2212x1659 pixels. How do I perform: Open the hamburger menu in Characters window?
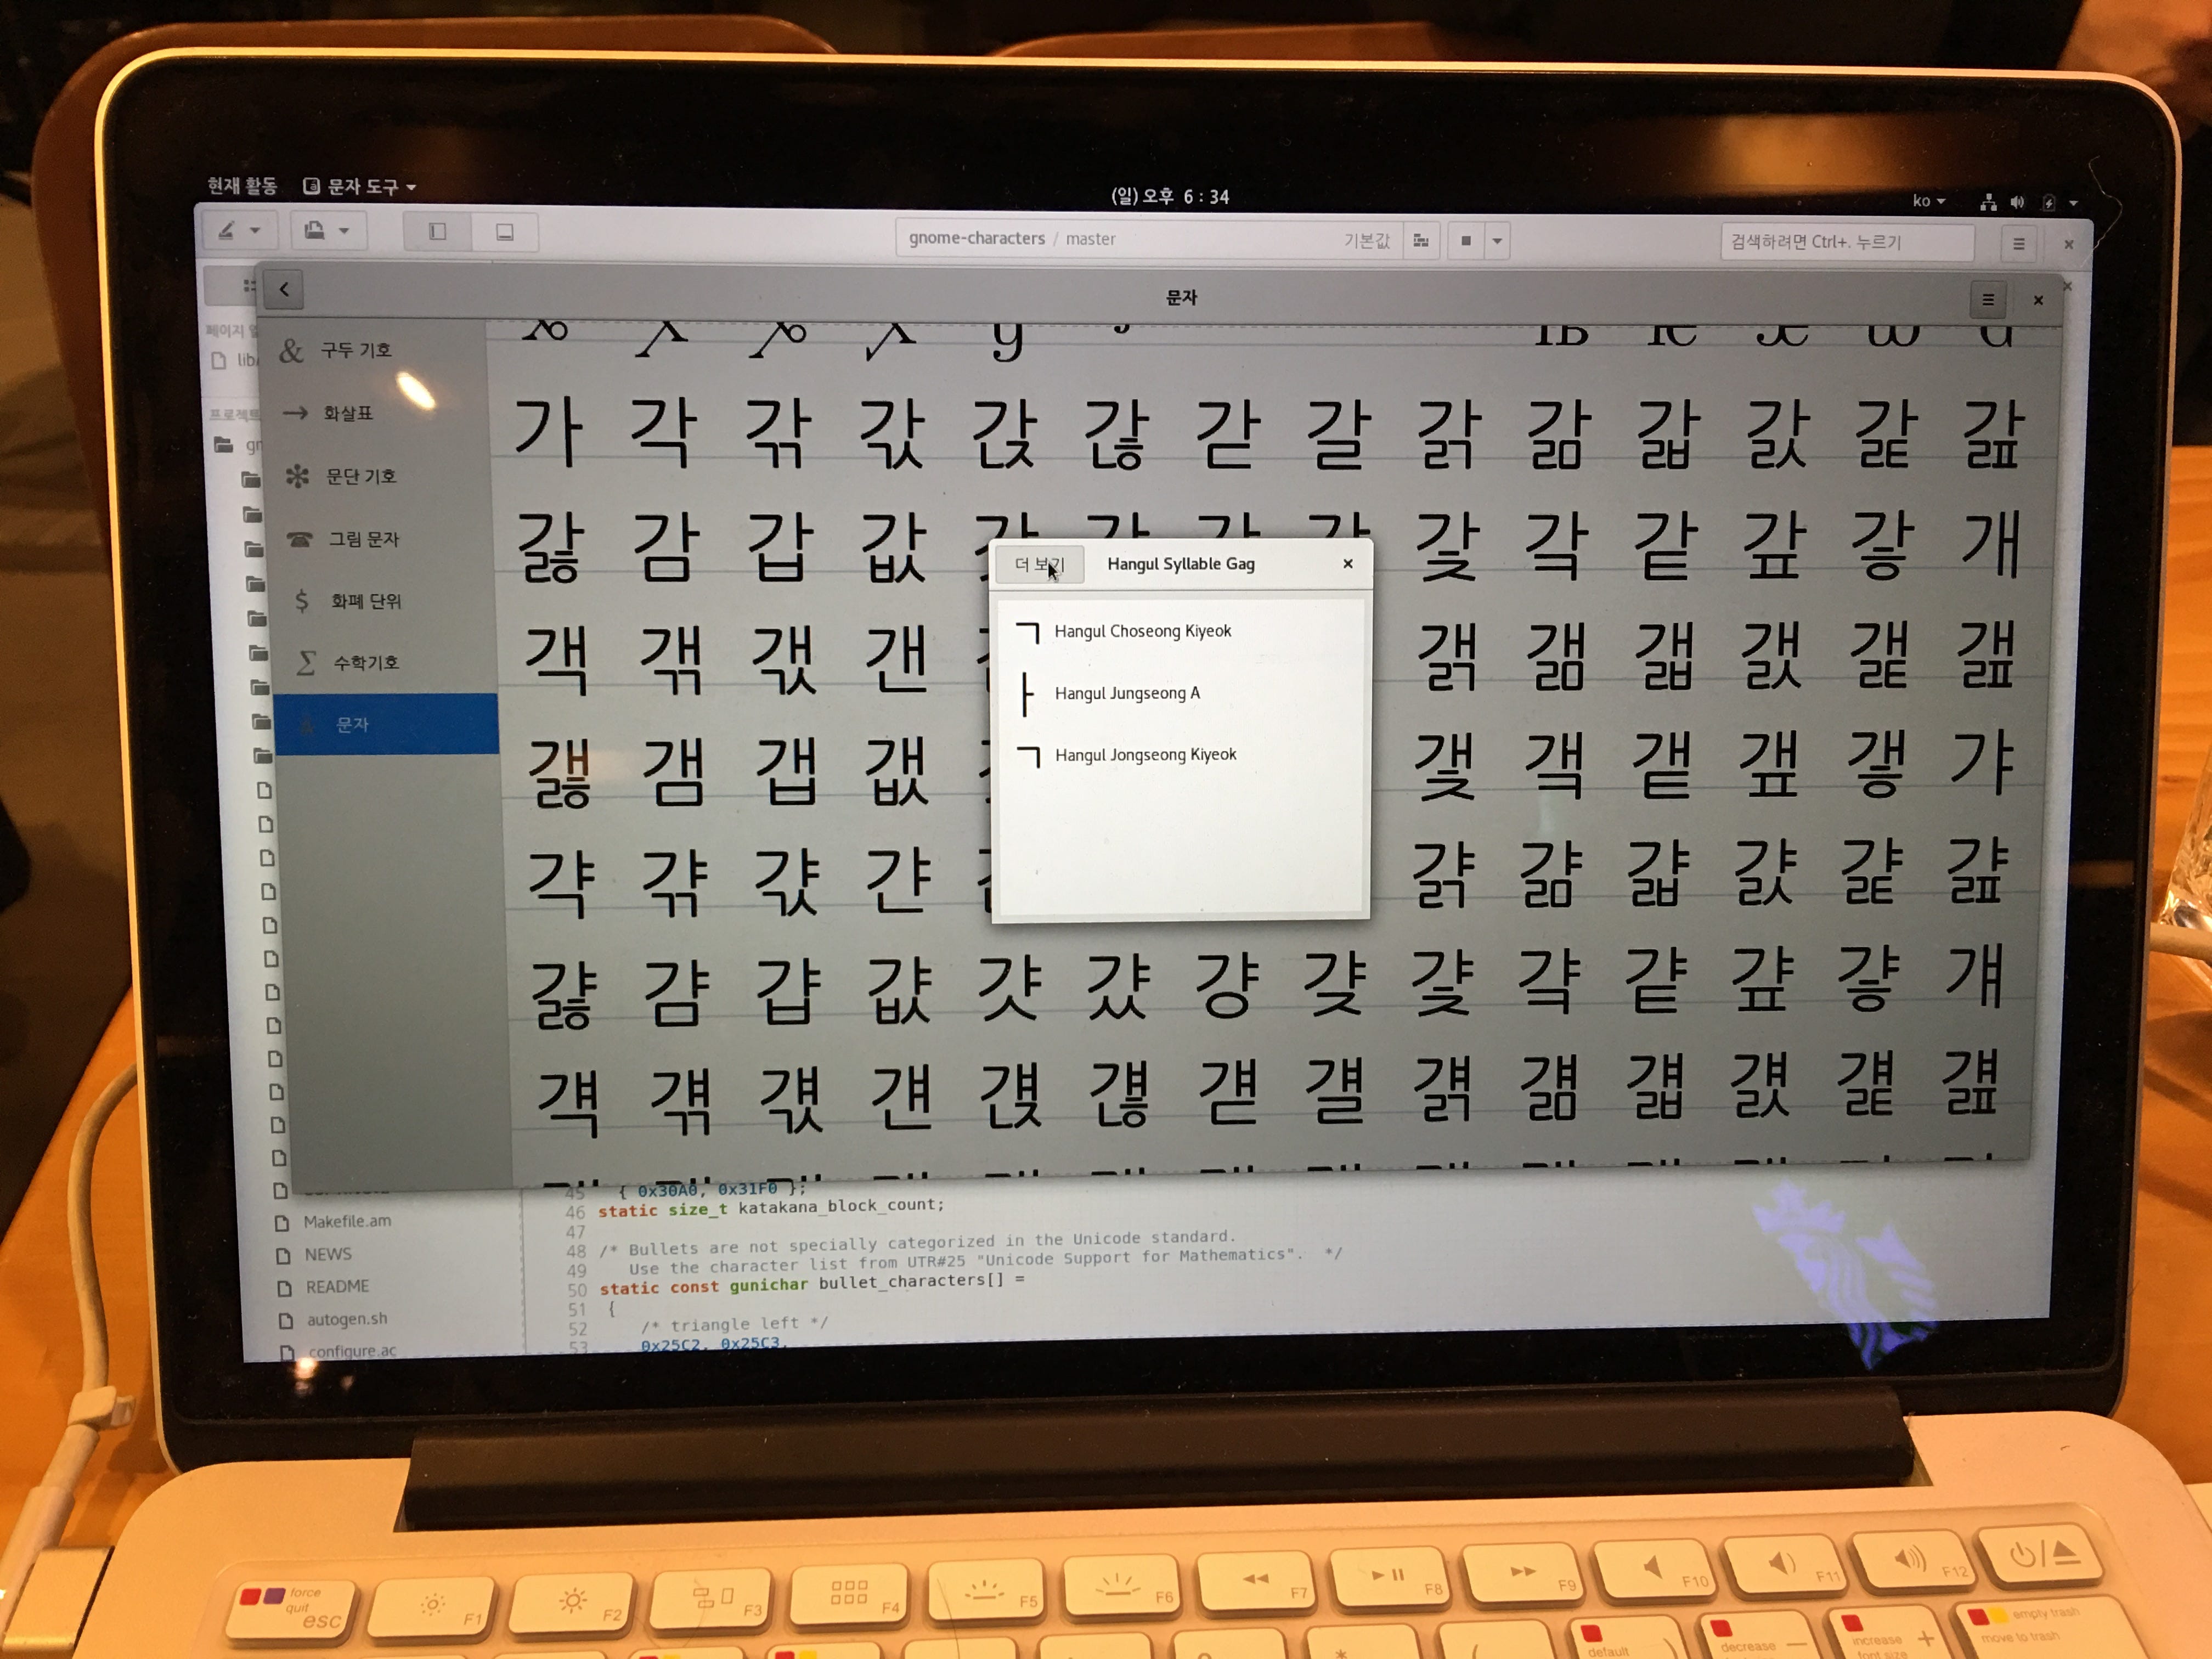point(1987,300)
